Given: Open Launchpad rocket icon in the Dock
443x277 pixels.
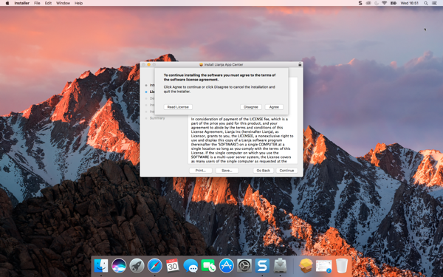Looking at the screenshot, I should click(137, 266).
